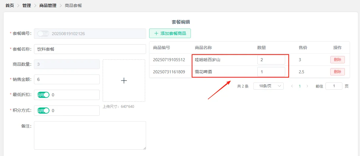Click the 销售金额 input field
Viewport: 360px width, 156px height.
[67, 79]
